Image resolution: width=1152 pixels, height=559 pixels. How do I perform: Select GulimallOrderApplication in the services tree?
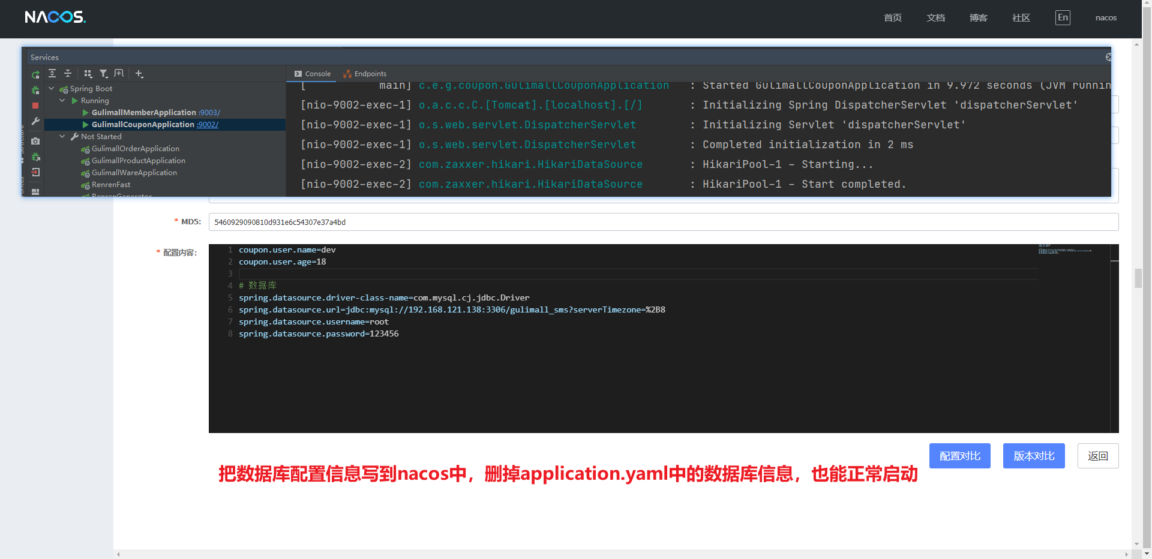(x=136, y=149)
